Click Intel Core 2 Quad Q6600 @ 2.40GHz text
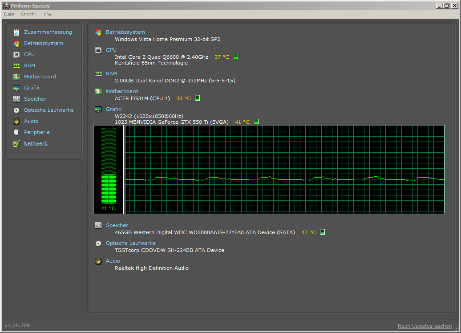Screen dimensions: 461x333 pyautogui.click(x=162, y=57)
